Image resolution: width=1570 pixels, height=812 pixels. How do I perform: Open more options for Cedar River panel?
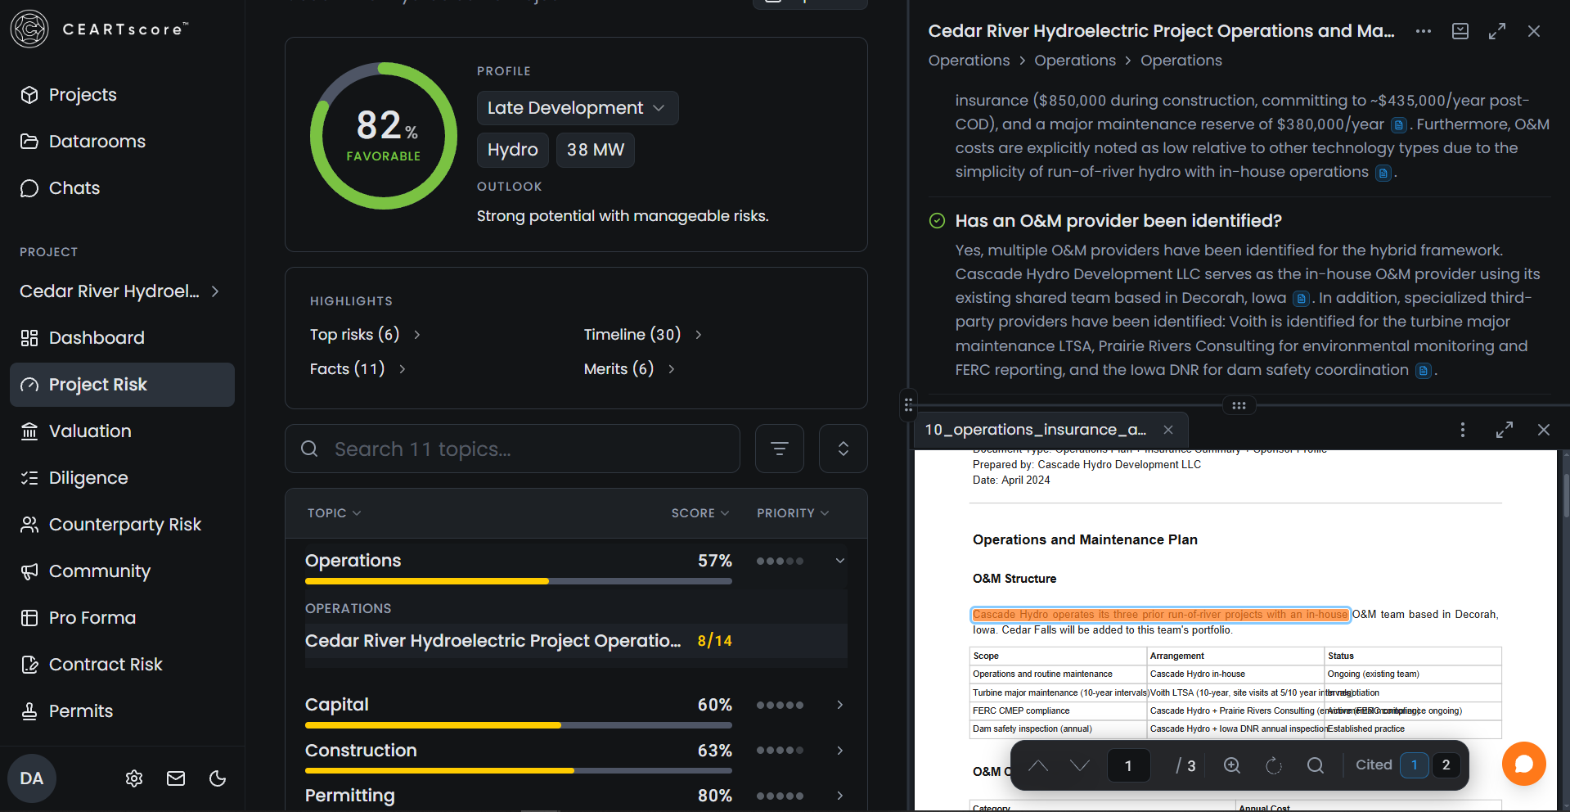[x=1424, y=31]
